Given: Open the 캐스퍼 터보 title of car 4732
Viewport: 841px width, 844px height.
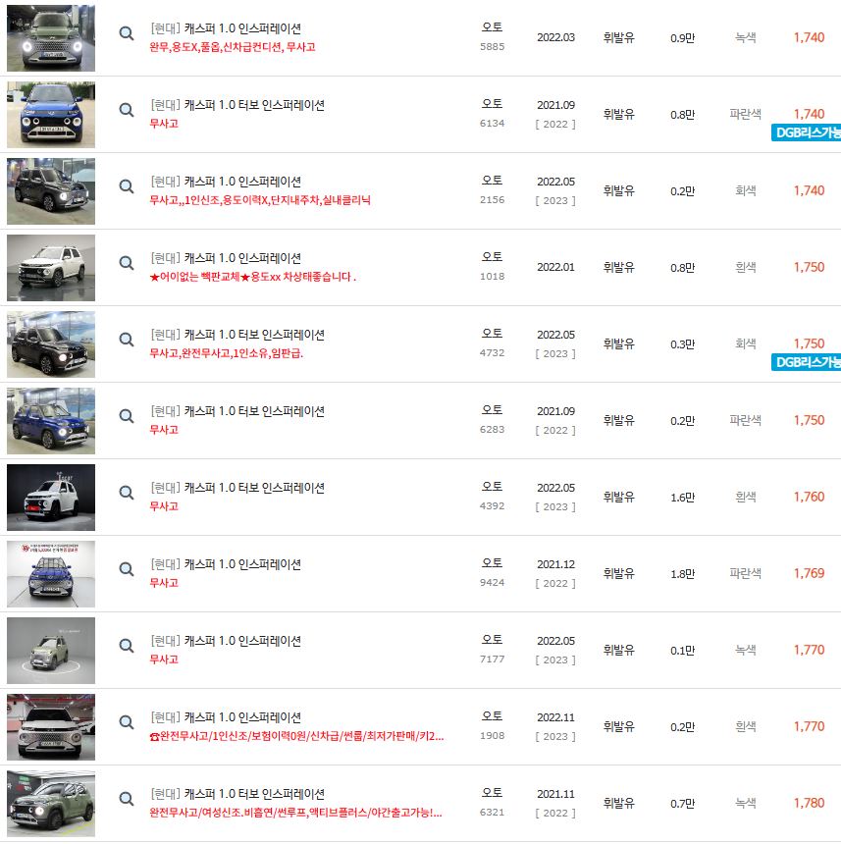Looking at the screenshot, I should click(x=237, y=335).
